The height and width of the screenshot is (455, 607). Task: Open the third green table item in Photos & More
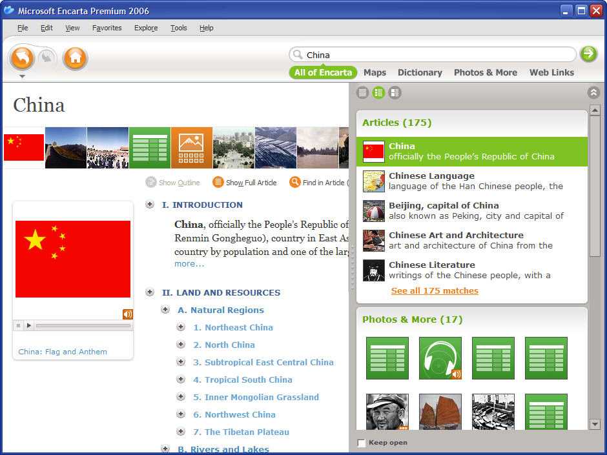pyautogui.click(x=493, y=358)
